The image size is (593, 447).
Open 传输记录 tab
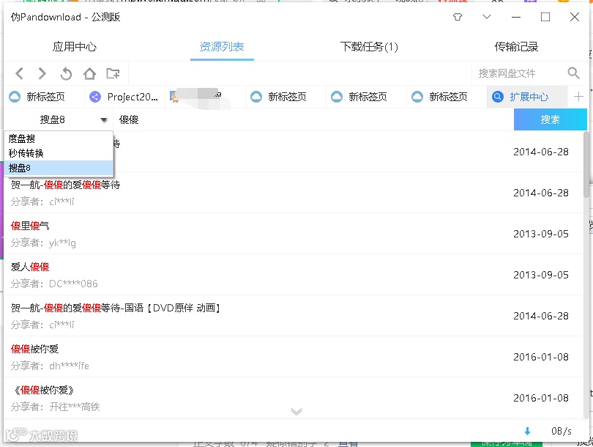click(516, 47)
